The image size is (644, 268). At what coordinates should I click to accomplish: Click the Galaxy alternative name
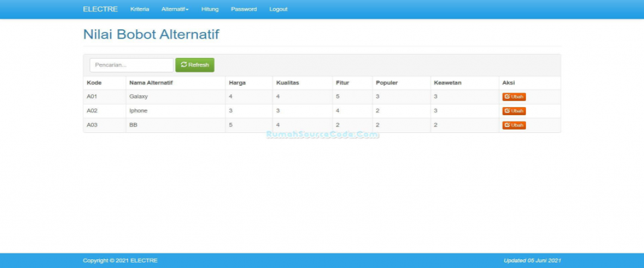139,96
